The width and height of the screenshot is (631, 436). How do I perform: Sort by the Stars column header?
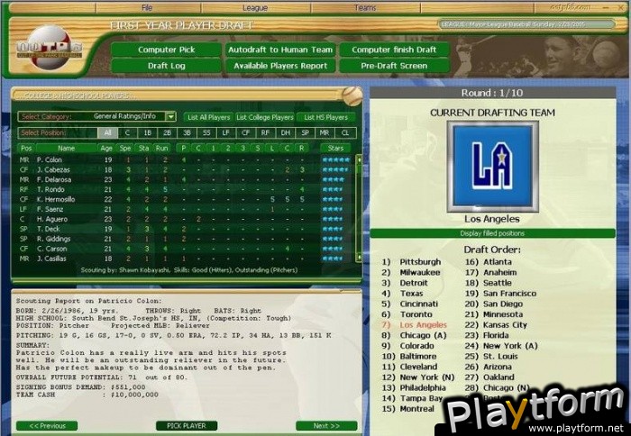(x=335, y=149)
